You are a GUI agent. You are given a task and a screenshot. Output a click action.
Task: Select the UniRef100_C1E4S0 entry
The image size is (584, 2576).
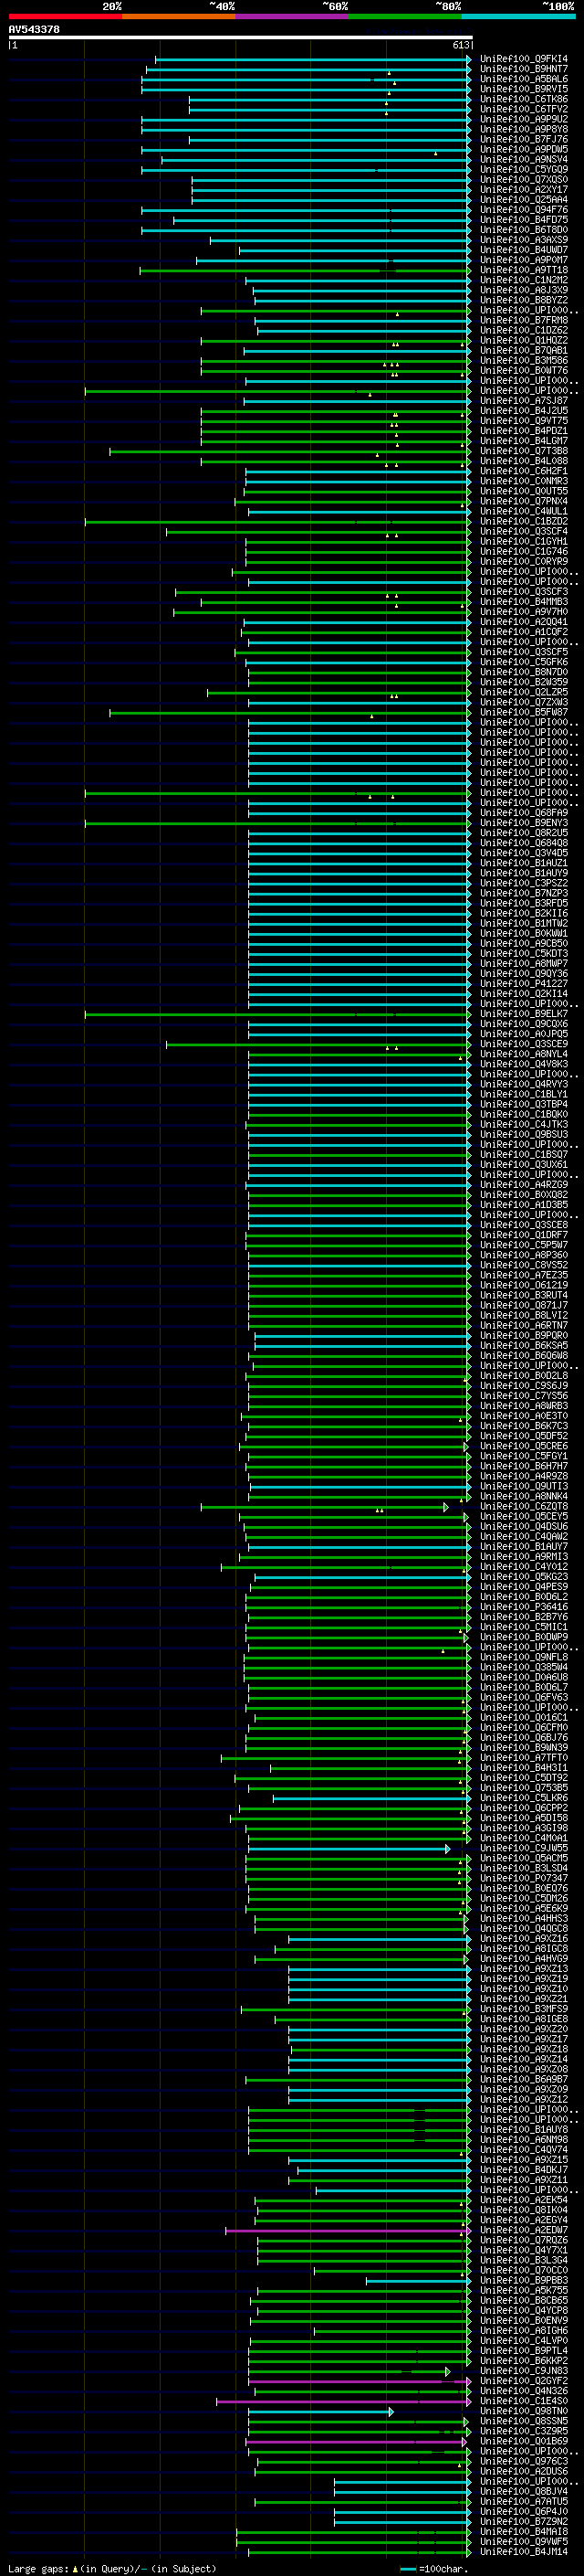(523, 2401)
